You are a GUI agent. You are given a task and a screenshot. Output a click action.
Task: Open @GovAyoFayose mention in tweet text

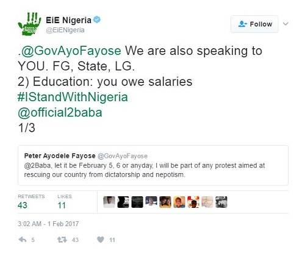(71, 51)
